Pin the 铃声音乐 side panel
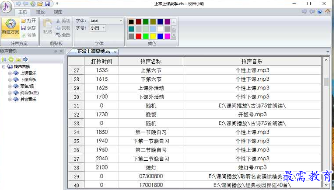 56,51
